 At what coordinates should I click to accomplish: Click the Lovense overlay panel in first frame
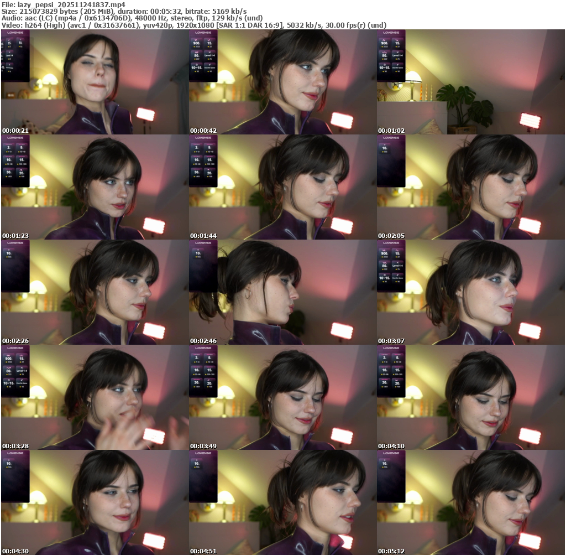15,55
